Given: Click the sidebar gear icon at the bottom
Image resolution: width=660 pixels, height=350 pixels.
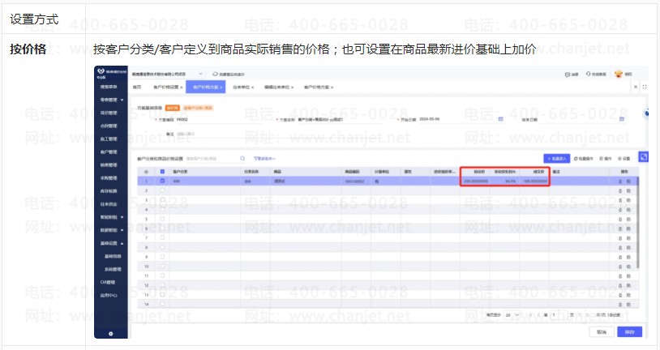Looking at the screenshot, I should click(x=111, y=334).
